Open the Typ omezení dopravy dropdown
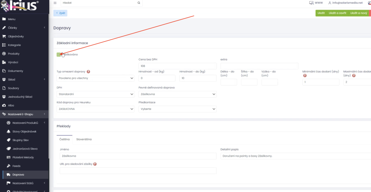The image size is (371, 192). point(96,78)
